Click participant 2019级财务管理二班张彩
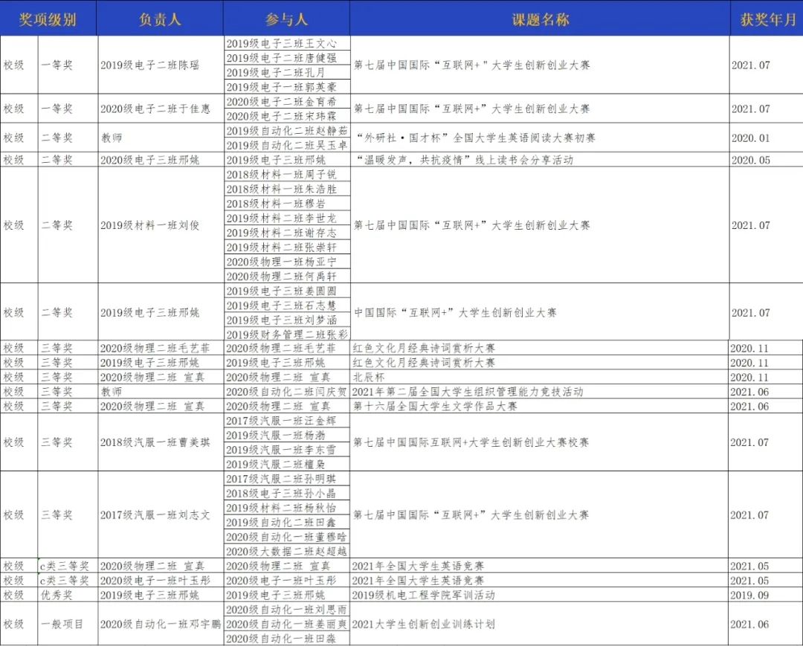The image size is (803, 646). click(x=286, y=335)
